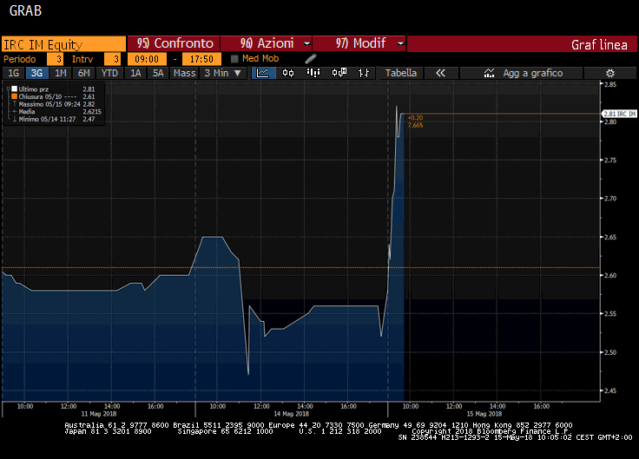Select the 1G period tab
Viewport: 639px width, 459px height.
point(13,73)
